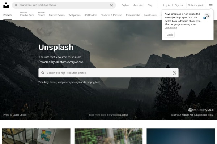
Task: Click the Unsplash logo icon
Action: click(x=6, y=5)
